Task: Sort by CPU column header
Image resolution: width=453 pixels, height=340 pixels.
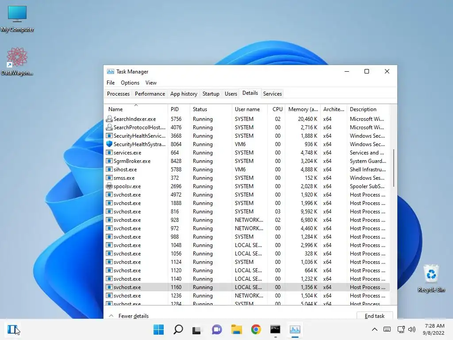Action: coord(276,109)
